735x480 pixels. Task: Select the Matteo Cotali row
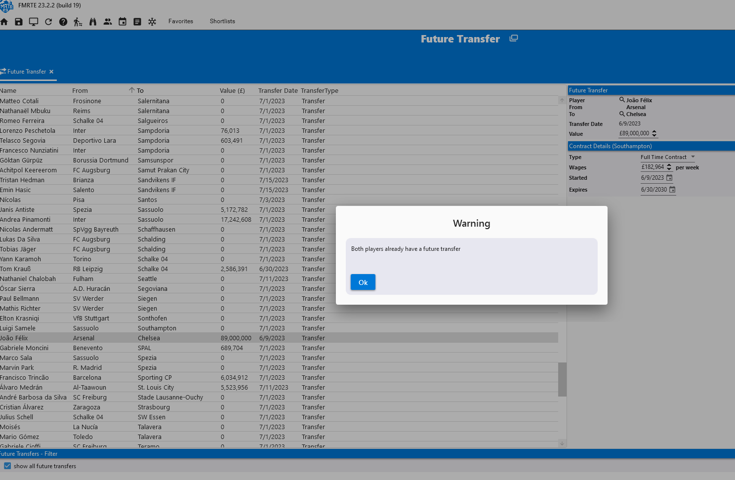[279, 101]
